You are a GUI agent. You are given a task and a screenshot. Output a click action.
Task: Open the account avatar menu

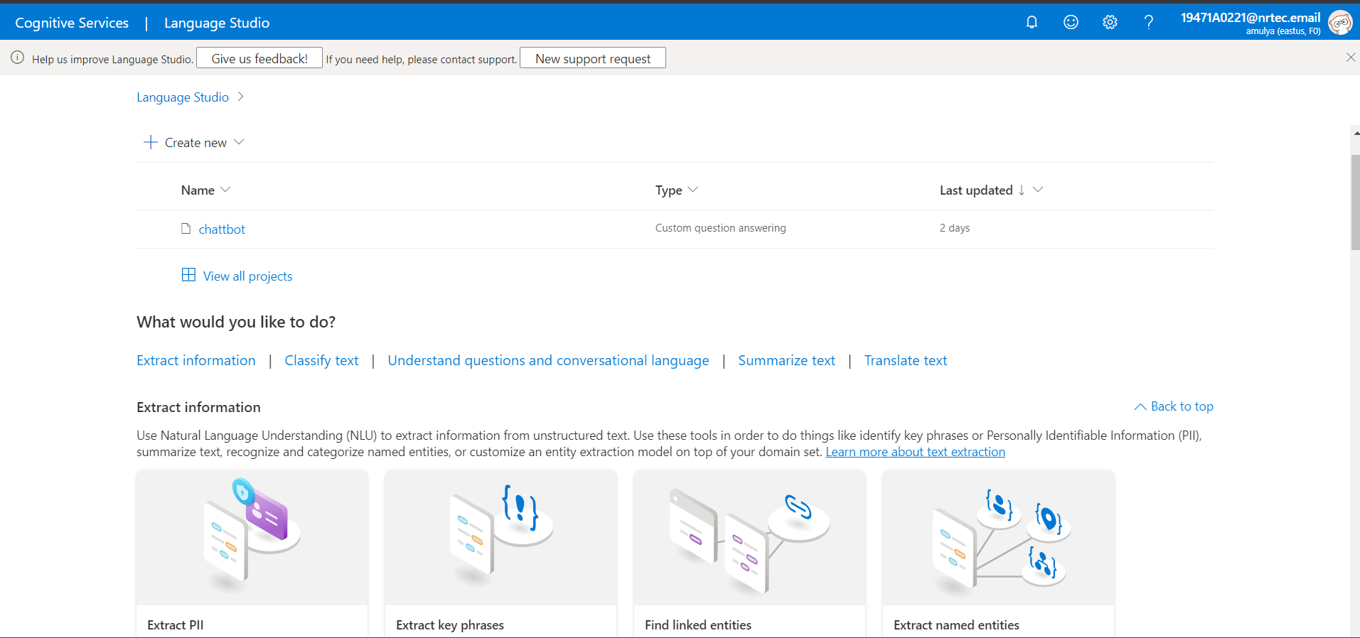coord(1340,23)
